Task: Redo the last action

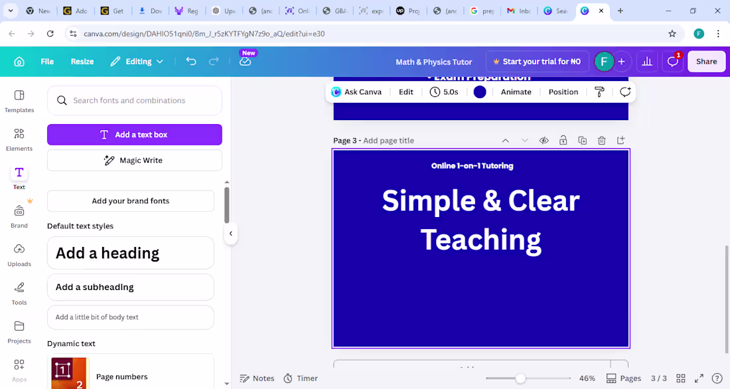Action: [214, 62]
